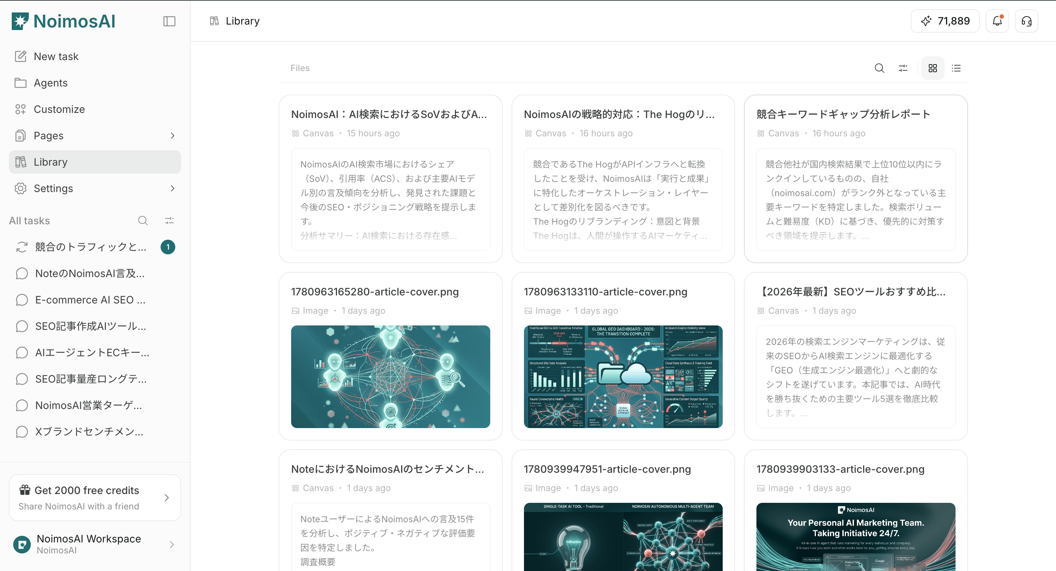
Task: Open the notifications bell
Action: point(997,21)
